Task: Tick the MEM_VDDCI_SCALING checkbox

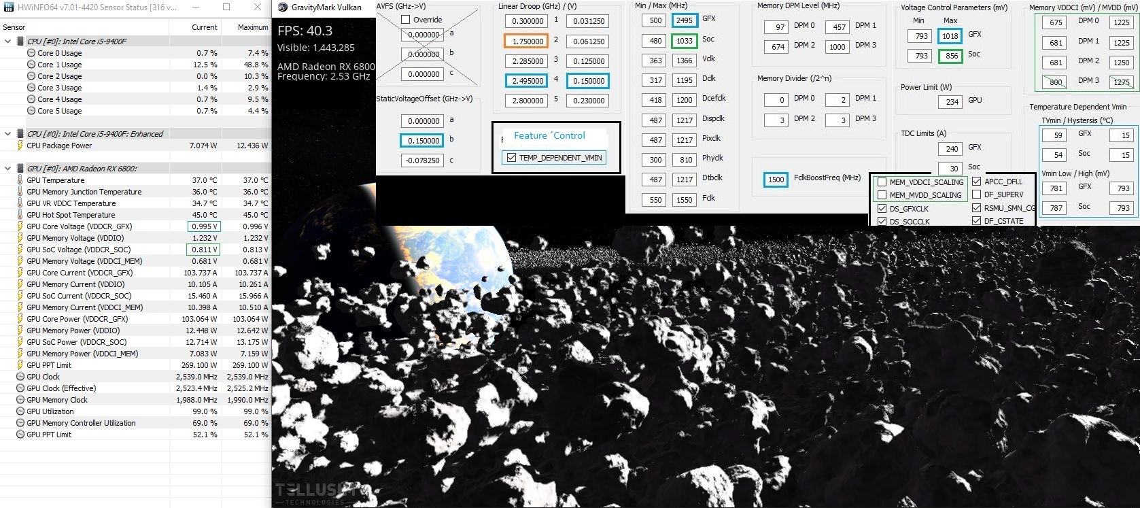Action: 882,182
